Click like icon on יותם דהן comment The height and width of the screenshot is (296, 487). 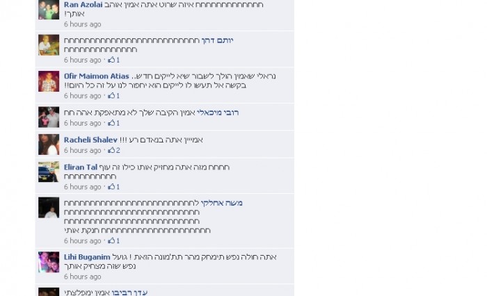(x=111, y=60)
